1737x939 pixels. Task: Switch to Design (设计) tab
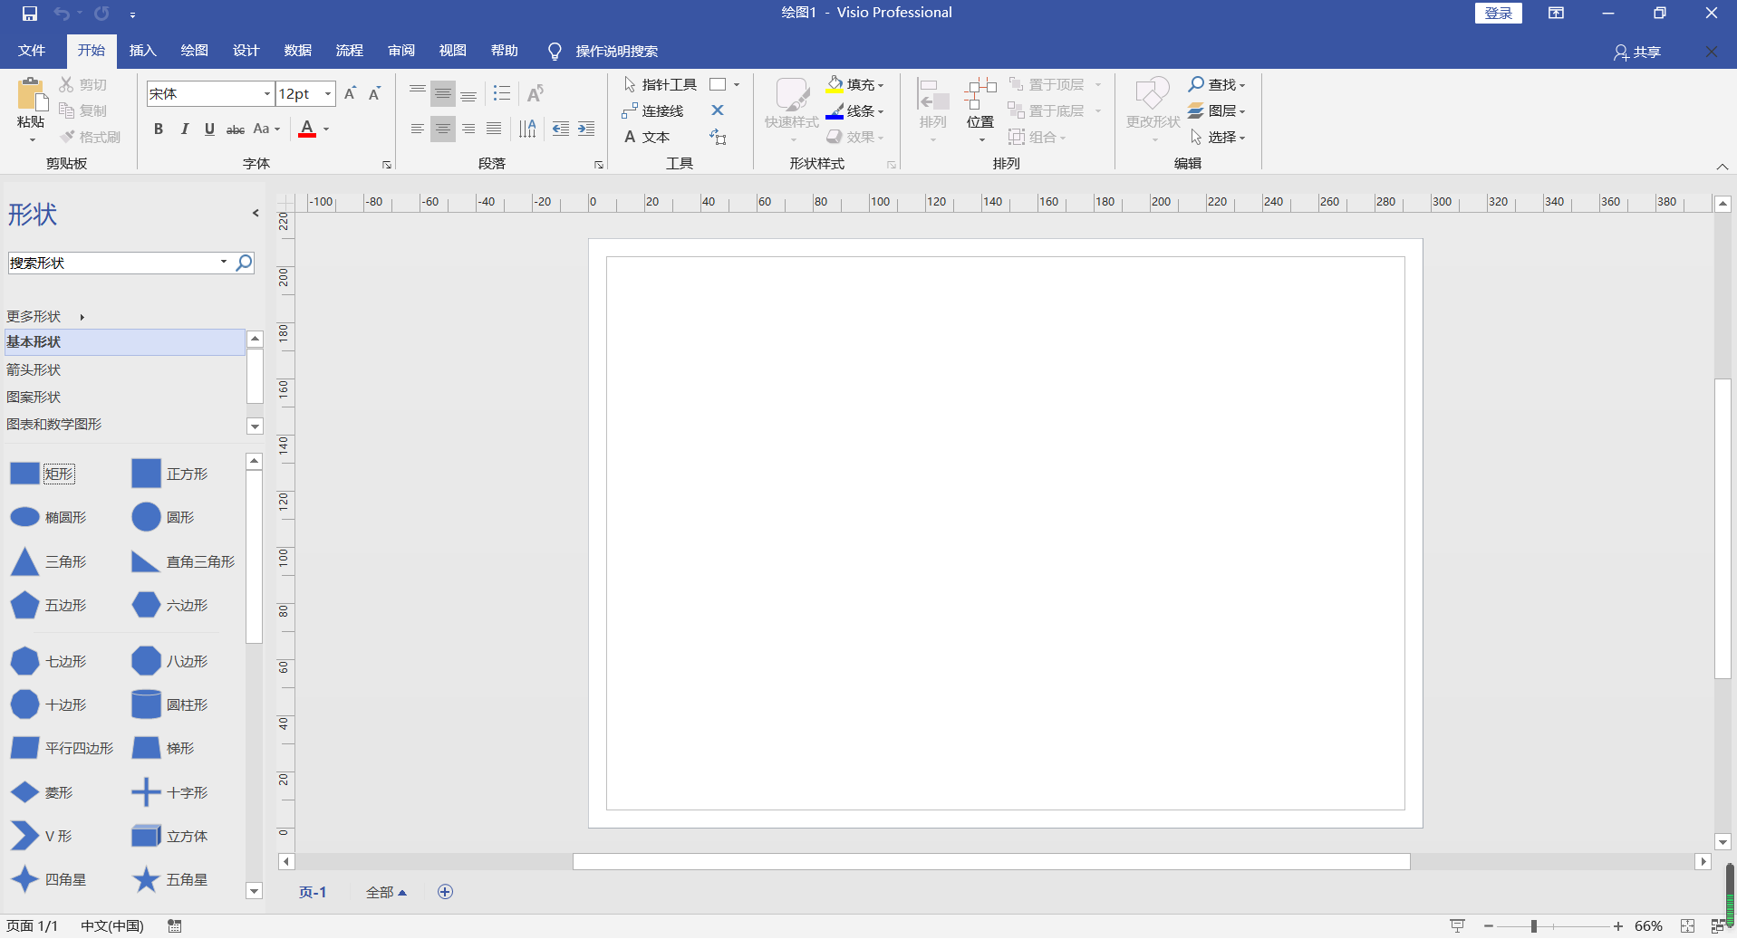click(246, 51)
